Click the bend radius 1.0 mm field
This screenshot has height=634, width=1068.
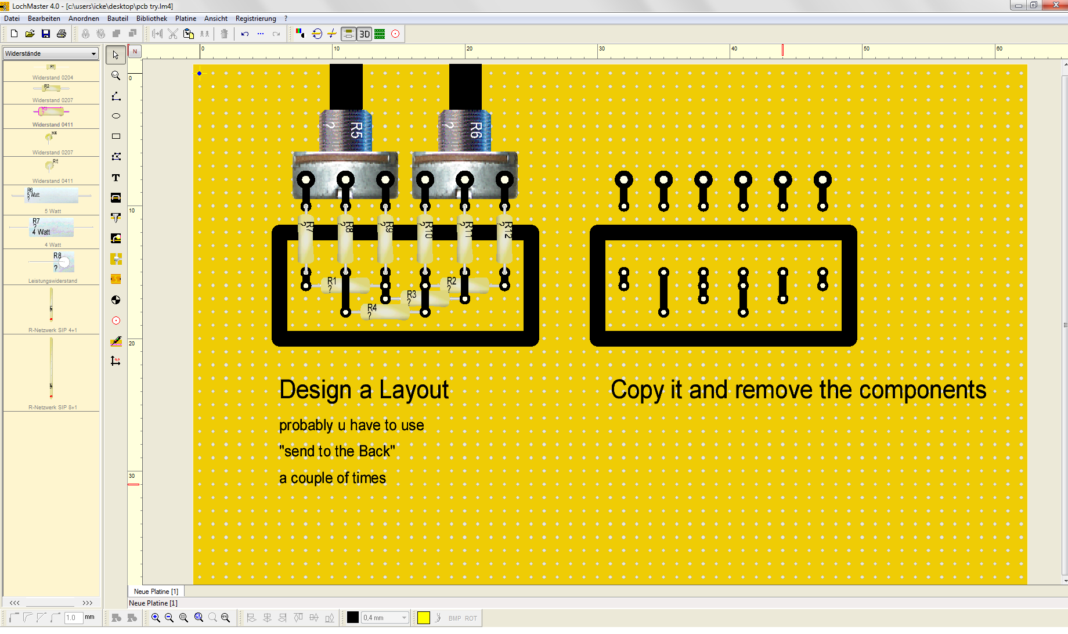[x=73, y=618]
